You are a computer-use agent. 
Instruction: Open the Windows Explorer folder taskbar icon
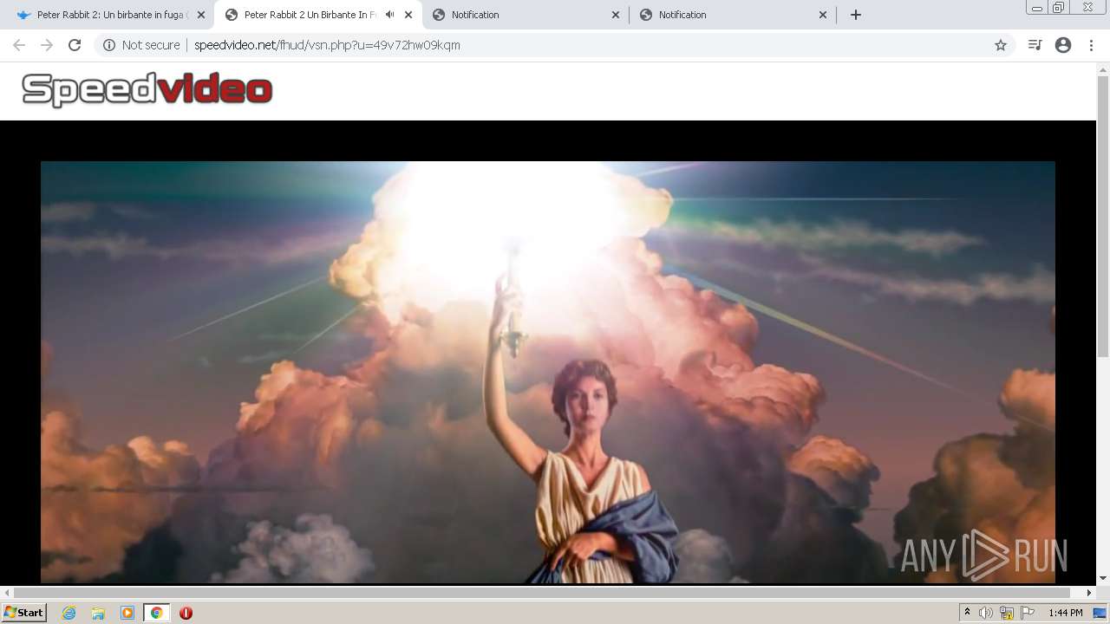98,613
